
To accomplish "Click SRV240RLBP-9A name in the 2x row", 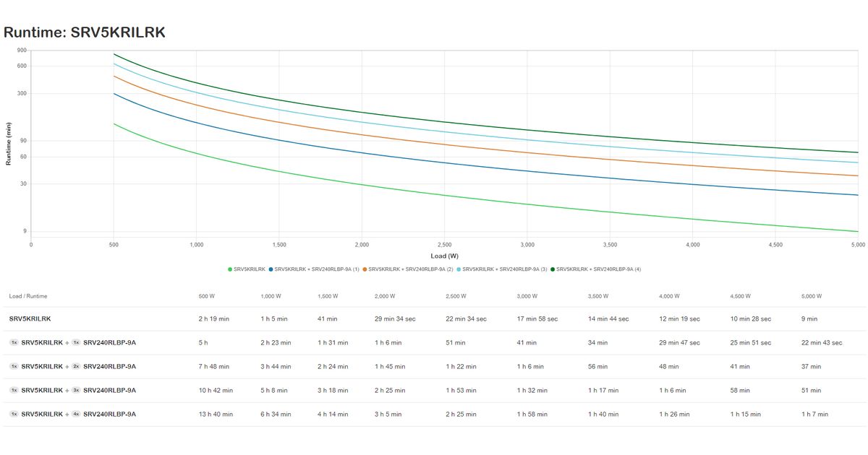I will click(109, 367).
